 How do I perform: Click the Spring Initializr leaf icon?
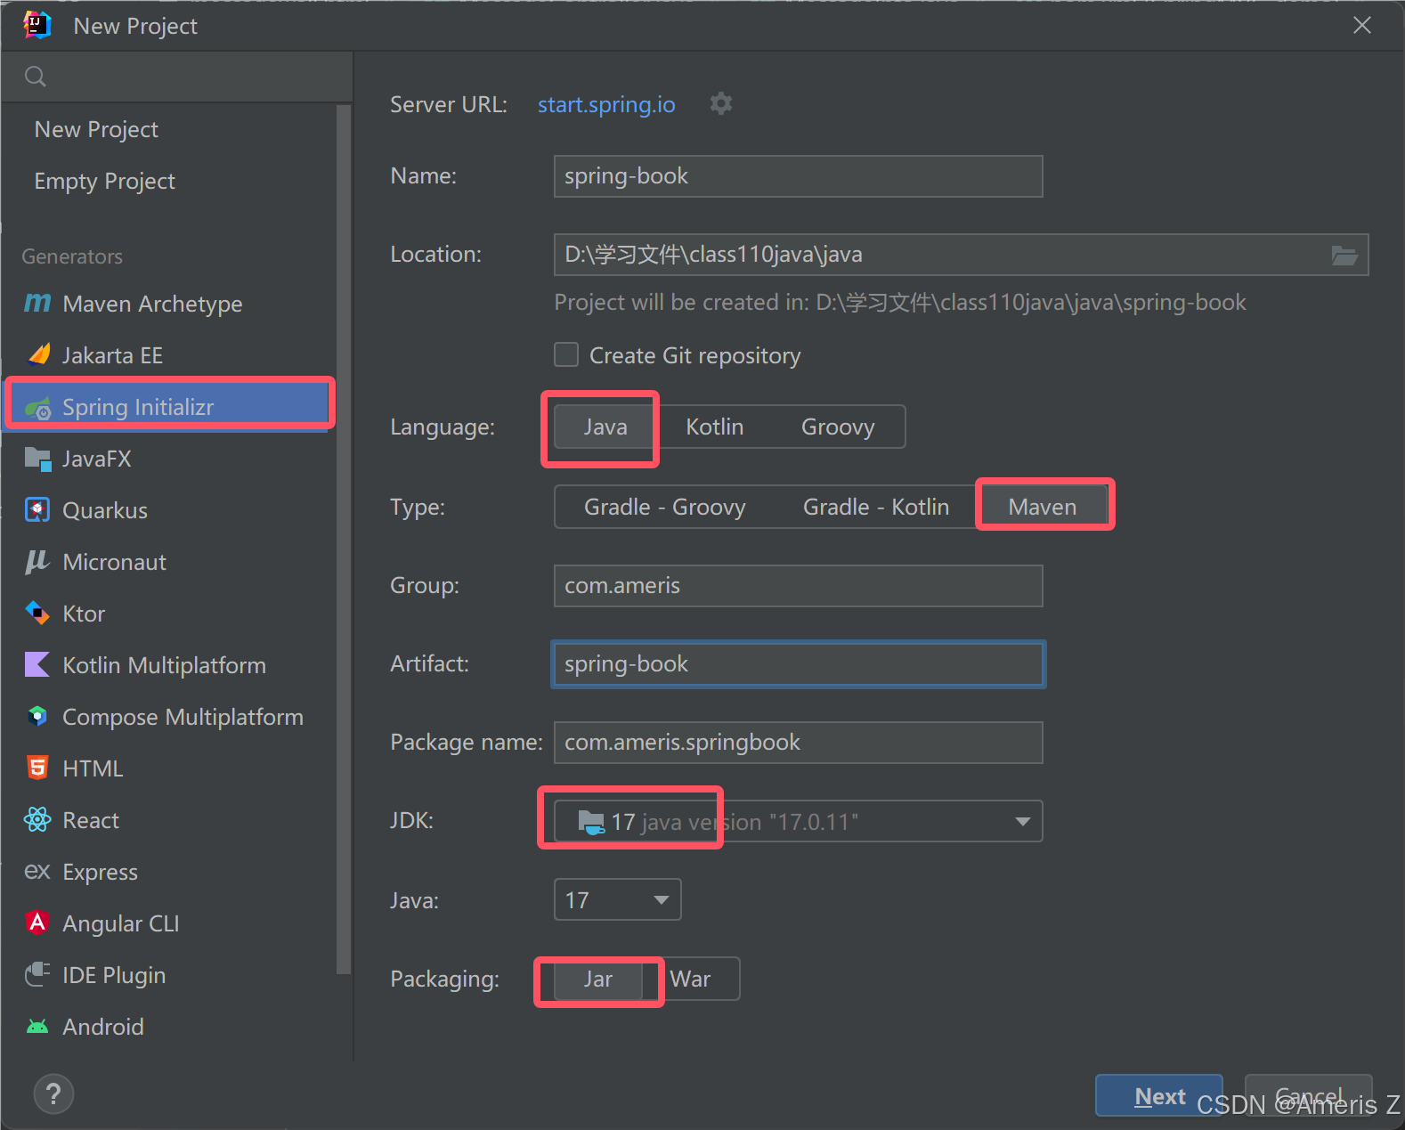[38, 409]
